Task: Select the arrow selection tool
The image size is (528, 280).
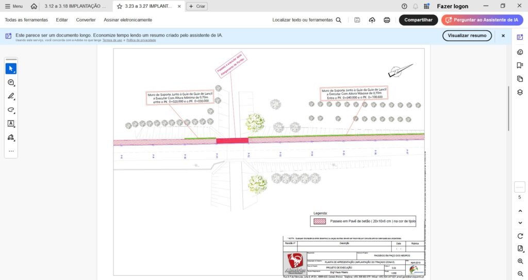Action: click(11, 68)
